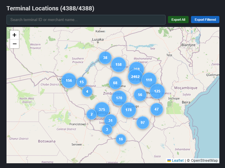Expand the 170 cluster near Gweru
Image resolution: width=225 pixels, height=168 pixels.
coord(119,98)
